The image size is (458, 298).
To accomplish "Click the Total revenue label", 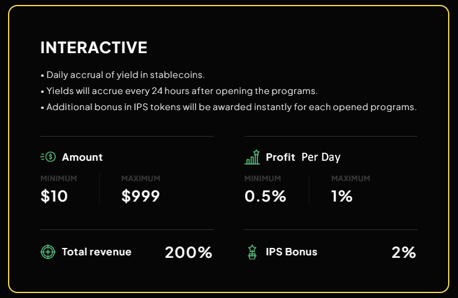I will [97, 252].
